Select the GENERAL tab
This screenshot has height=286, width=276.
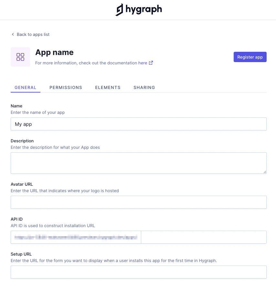[26, 87]
